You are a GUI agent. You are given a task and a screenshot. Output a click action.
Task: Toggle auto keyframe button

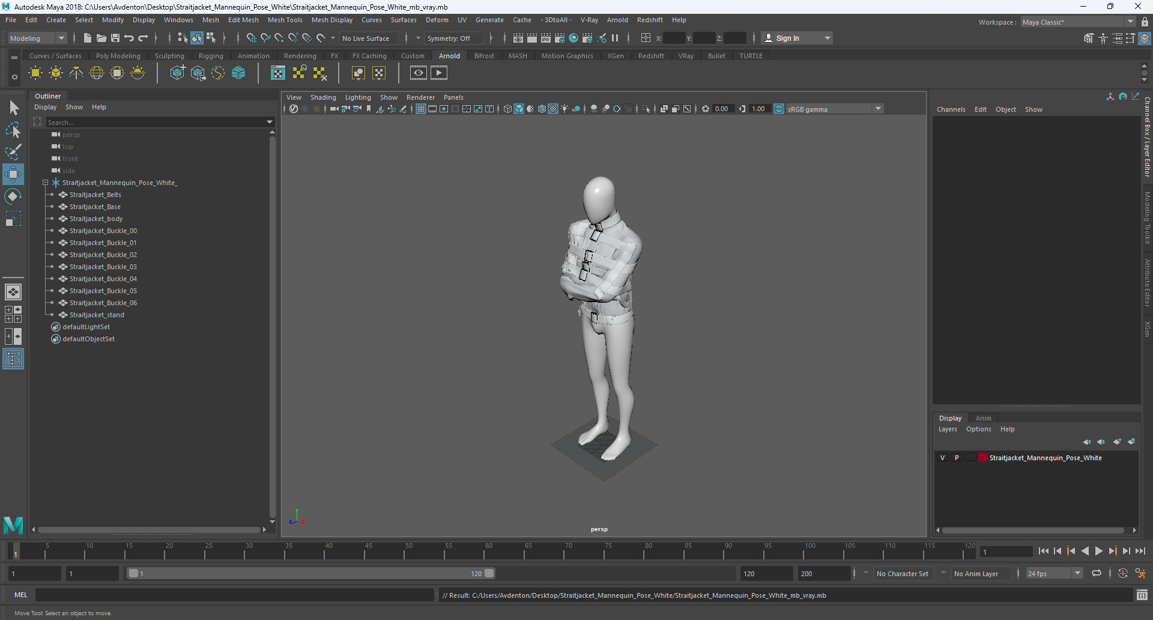click(1123, 574)
